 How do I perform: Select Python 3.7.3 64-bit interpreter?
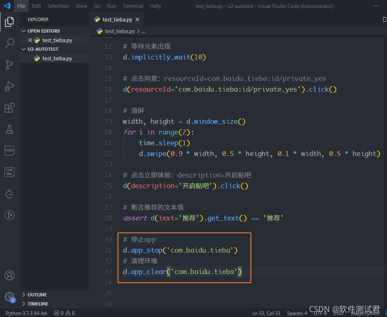[x=26, y=313]
